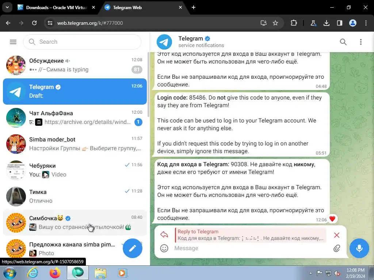Open the Telegram hamburger menu
The width and height of the screenshot is (374, 280).
[13, 42]
